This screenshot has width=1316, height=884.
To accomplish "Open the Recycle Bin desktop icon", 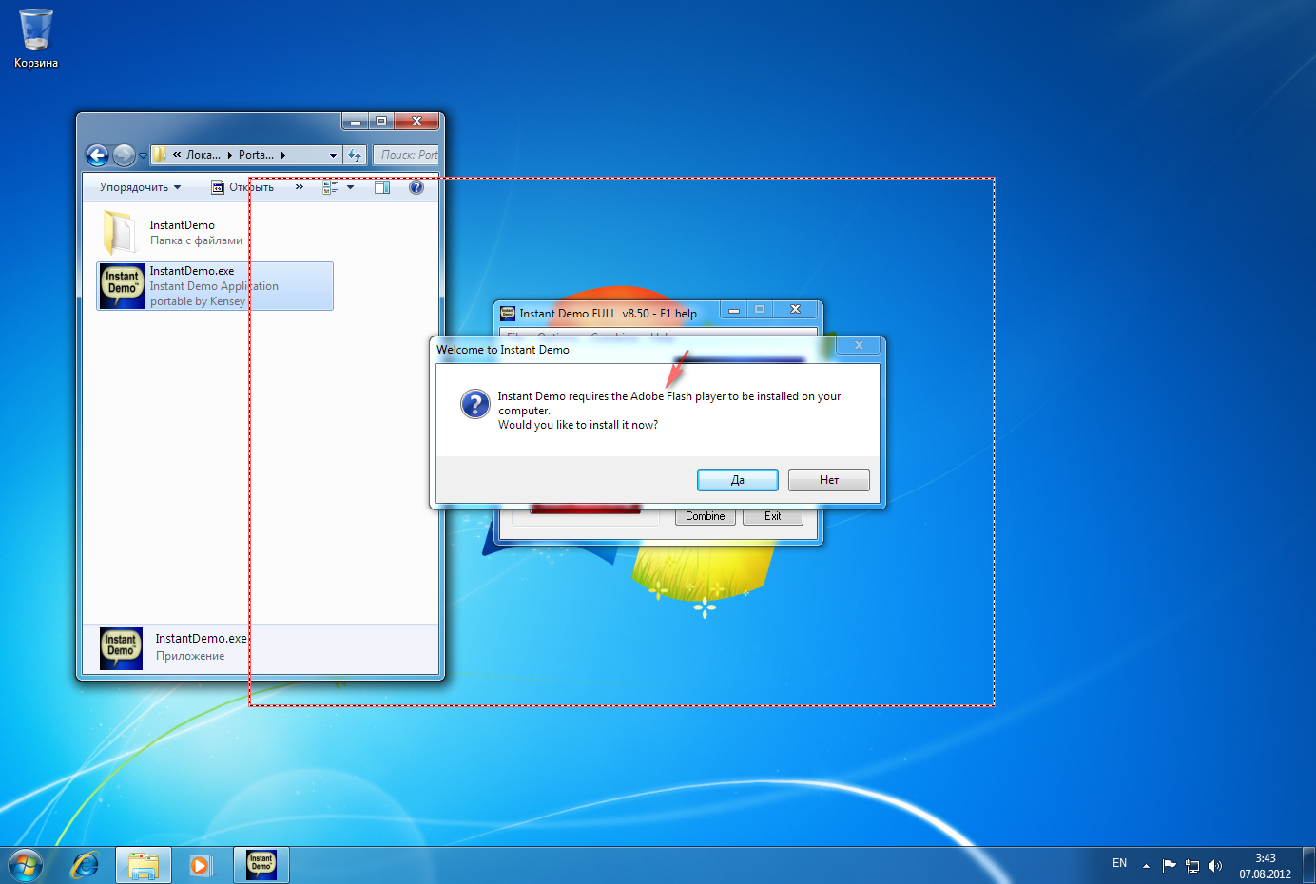I will [x=36, y=39].
